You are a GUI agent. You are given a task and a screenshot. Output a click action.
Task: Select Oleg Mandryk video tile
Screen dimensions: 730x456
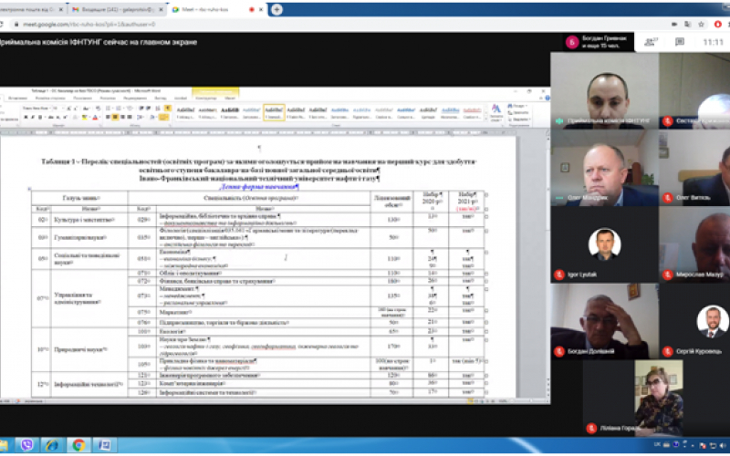604,168
